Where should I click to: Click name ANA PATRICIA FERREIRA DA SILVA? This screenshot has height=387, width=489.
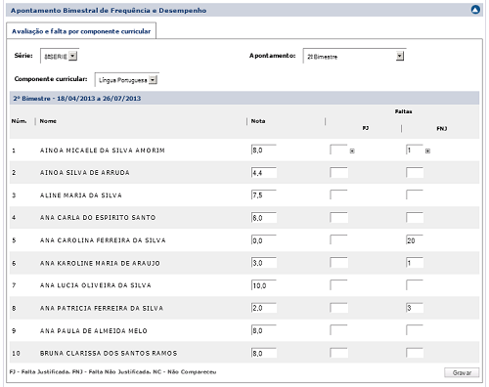[102, 308]
